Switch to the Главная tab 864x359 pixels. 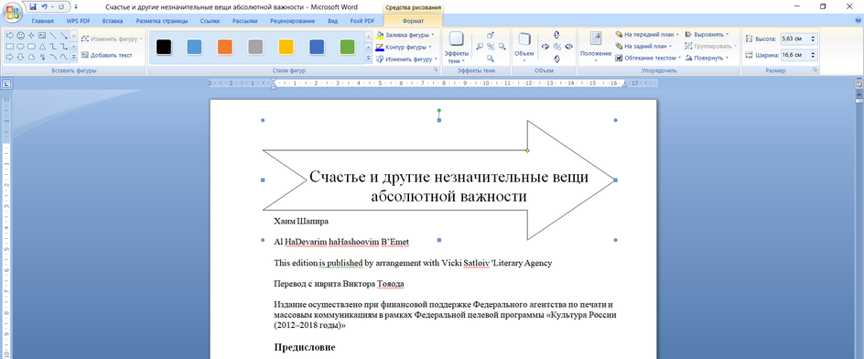42,21
